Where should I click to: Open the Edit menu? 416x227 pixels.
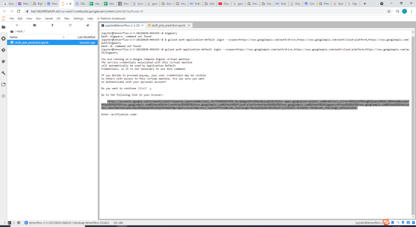pyautogui.click(x=20, y=18)
